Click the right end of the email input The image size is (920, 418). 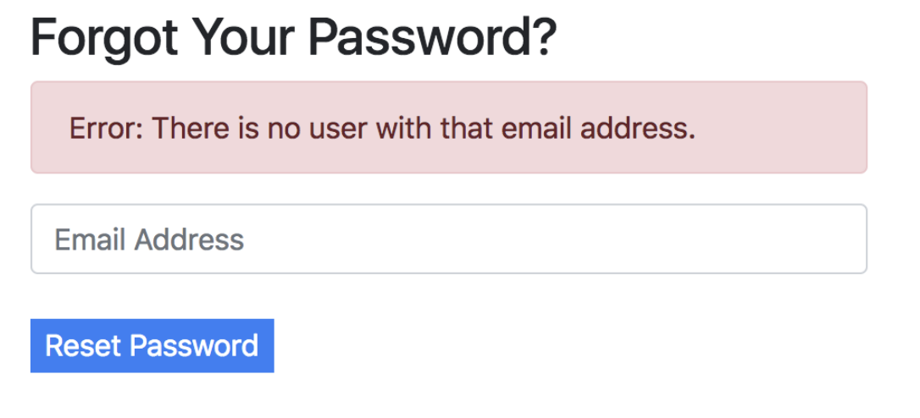point(839,239)
